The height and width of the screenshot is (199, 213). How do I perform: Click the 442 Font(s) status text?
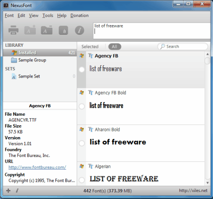[x=107, y=191]
